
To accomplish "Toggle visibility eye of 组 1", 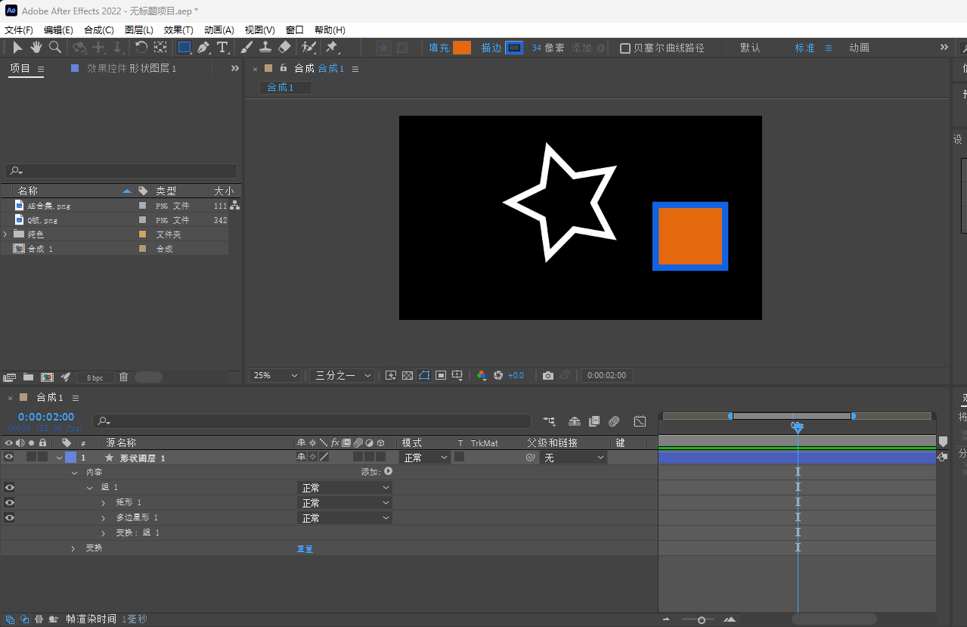I will (x=9, y=487).
